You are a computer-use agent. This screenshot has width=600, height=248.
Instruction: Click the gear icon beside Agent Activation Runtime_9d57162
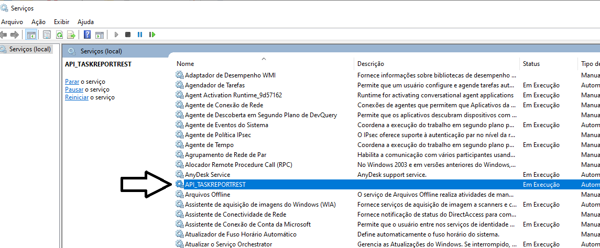tap(179, 95)
